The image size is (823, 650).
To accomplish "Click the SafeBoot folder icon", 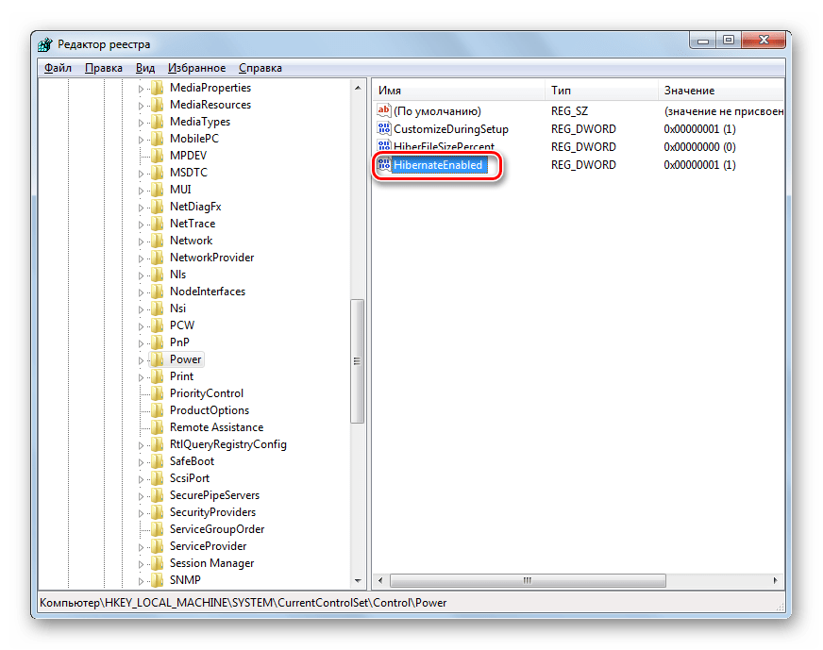I will 157,461.
